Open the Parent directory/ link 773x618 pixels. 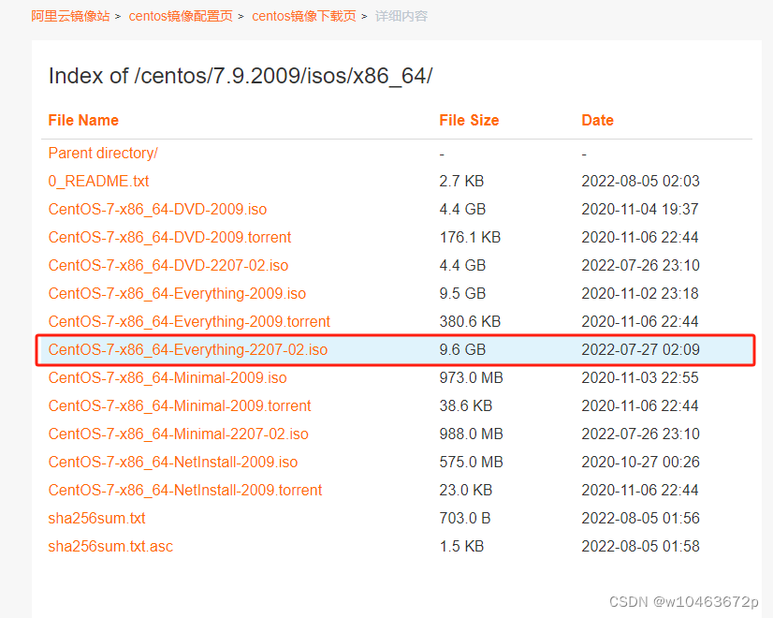pos(103,154)
